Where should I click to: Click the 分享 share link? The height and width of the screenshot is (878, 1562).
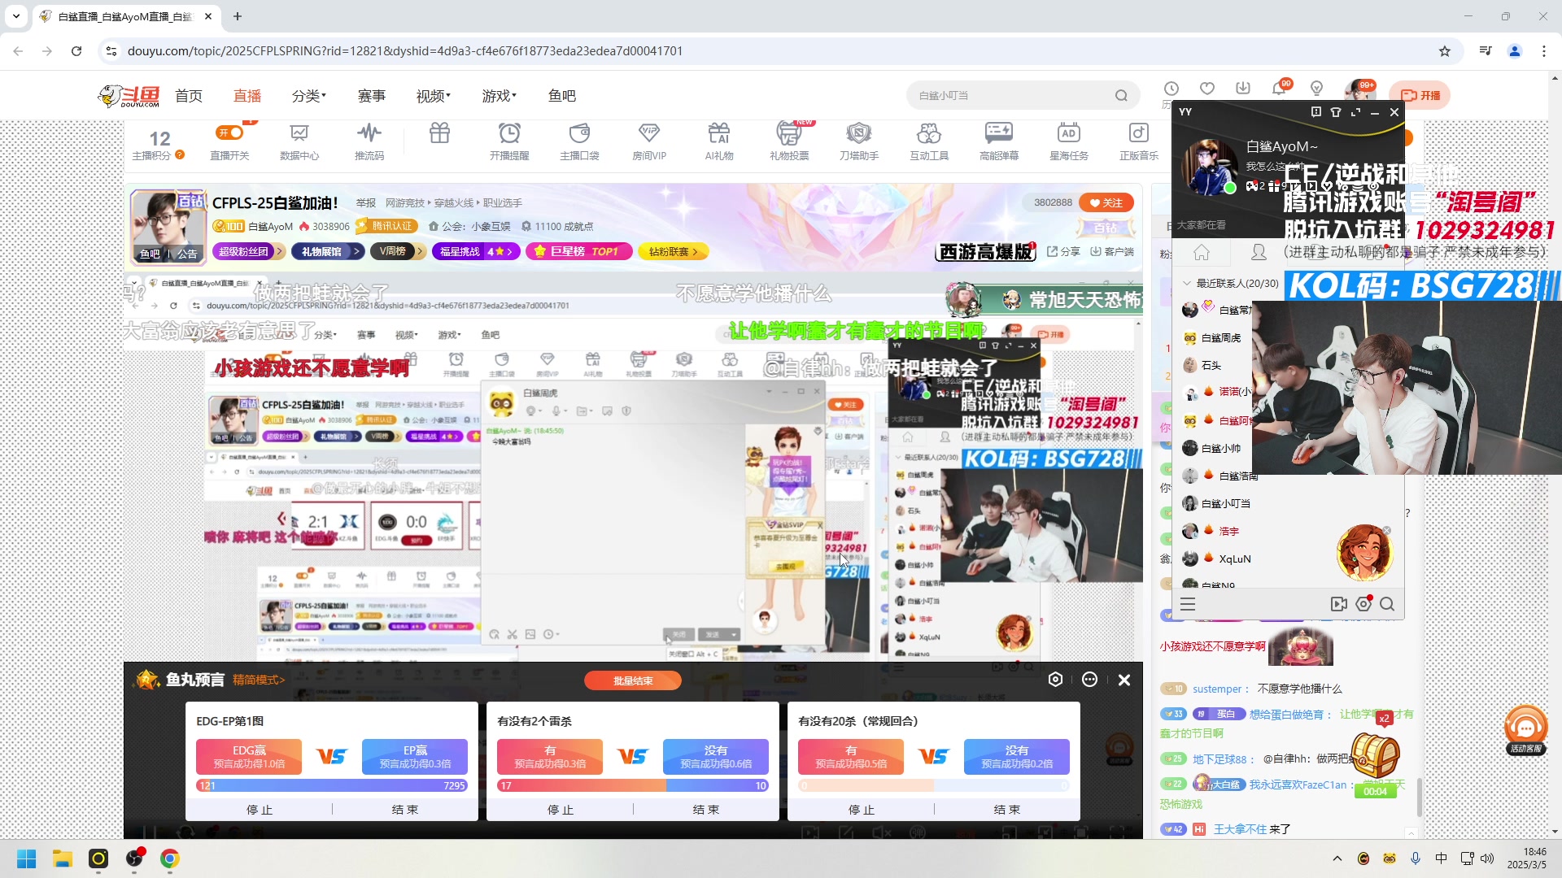click(x=1064, y=252)
